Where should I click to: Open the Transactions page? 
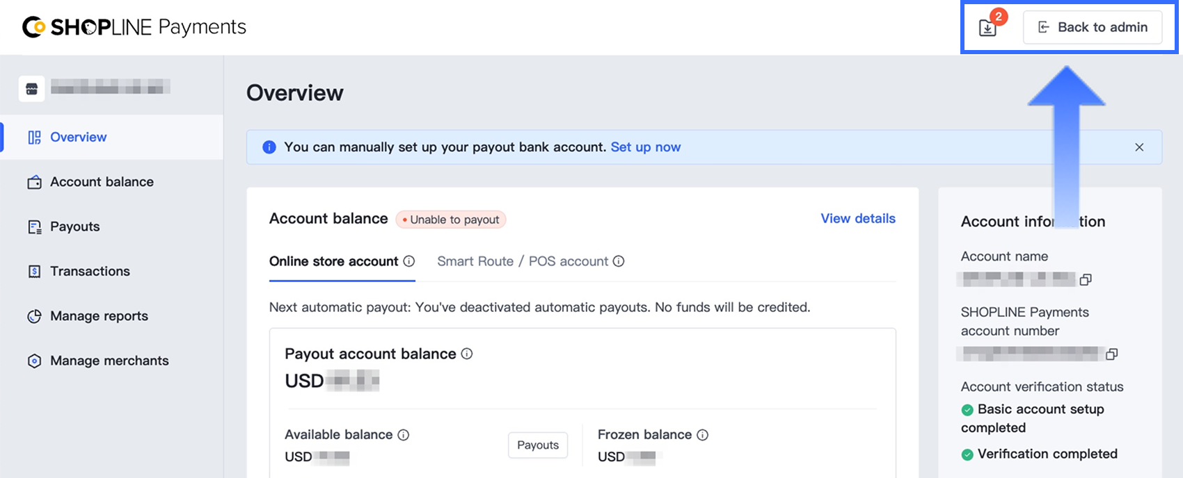90,272
